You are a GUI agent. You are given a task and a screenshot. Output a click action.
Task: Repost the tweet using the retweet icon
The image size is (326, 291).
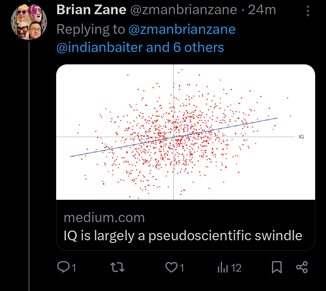tap(117, 267)
